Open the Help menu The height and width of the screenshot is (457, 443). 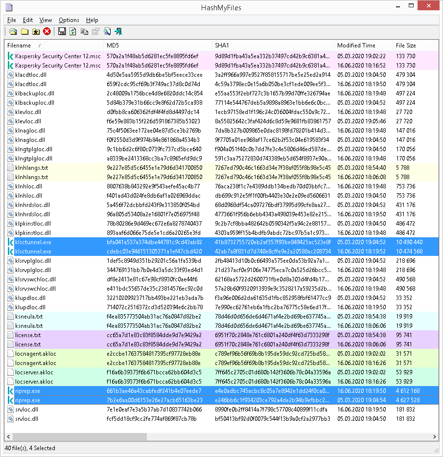pos(92,20)
